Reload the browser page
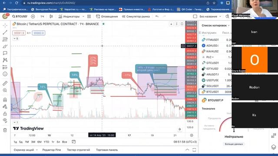The image size is (278, 156). [17, 3]
